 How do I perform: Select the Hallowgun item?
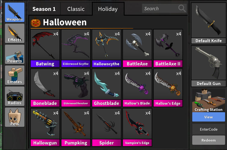point(45,127)
